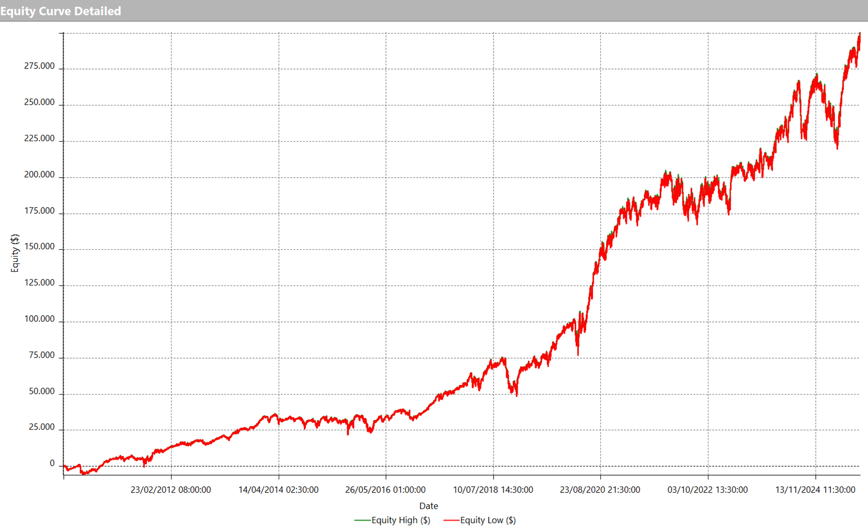Click the 50.000 y-axis tick label
Screen dimensions: 868x530
coord(41,391)
